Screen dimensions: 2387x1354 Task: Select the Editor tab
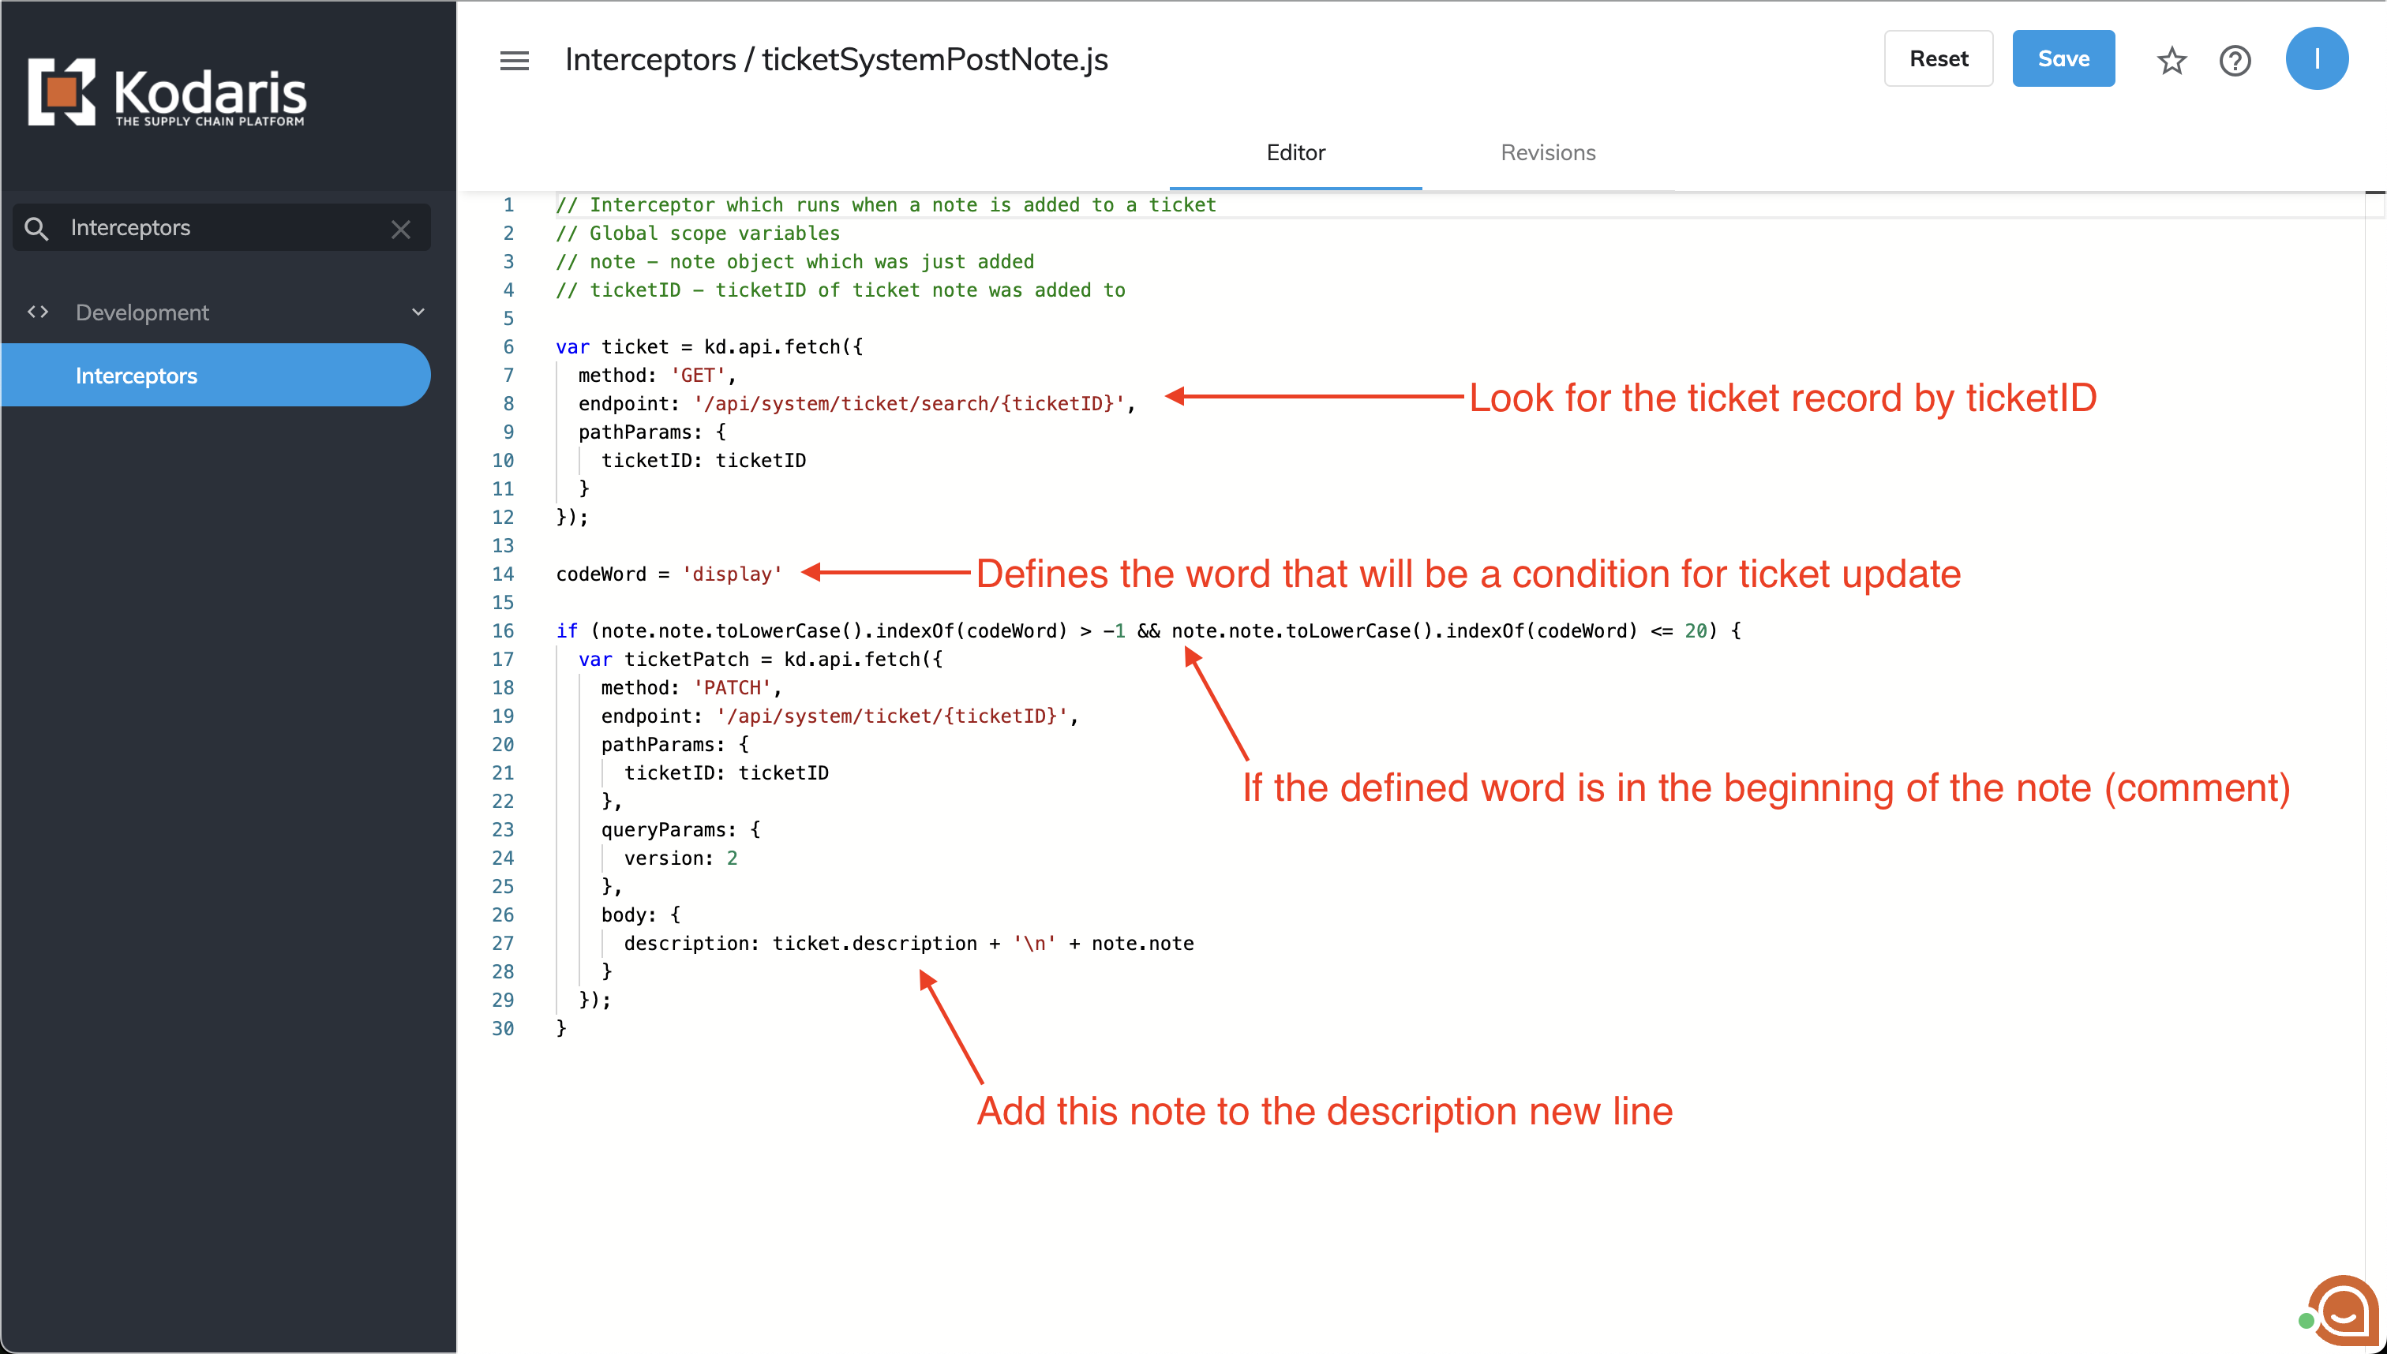1295,152
